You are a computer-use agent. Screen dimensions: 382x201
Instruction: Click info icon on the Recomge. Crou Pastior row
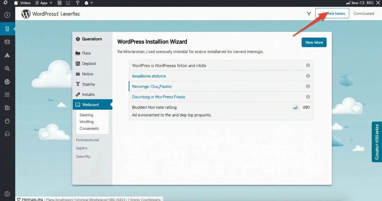pyautogui.click(x=308, y=86)
